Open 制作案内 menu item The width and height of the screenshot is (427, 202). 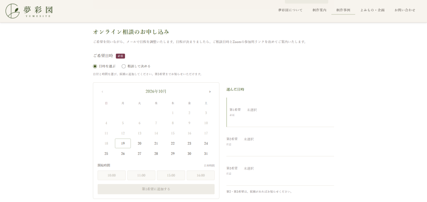tap(319, 10)
